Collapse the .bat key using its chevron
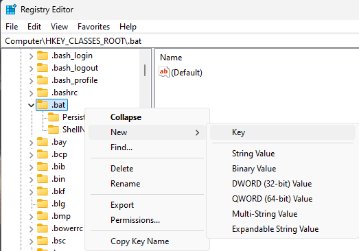 pyautogui.click(x=31, y=105)
